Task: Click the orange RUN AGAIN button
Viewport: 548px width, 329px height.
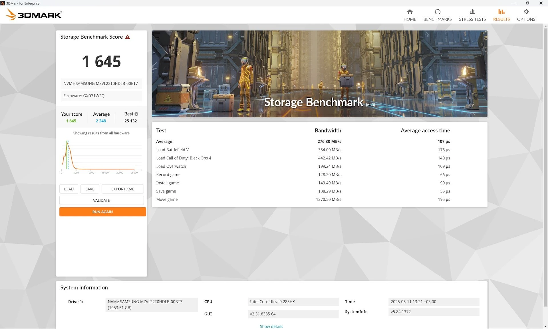Action: (x=102, y=212)
